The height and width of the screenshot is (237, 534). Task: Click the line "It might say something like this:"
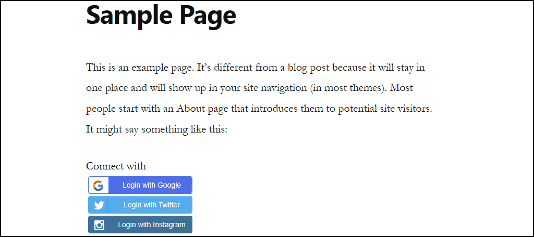156,130
